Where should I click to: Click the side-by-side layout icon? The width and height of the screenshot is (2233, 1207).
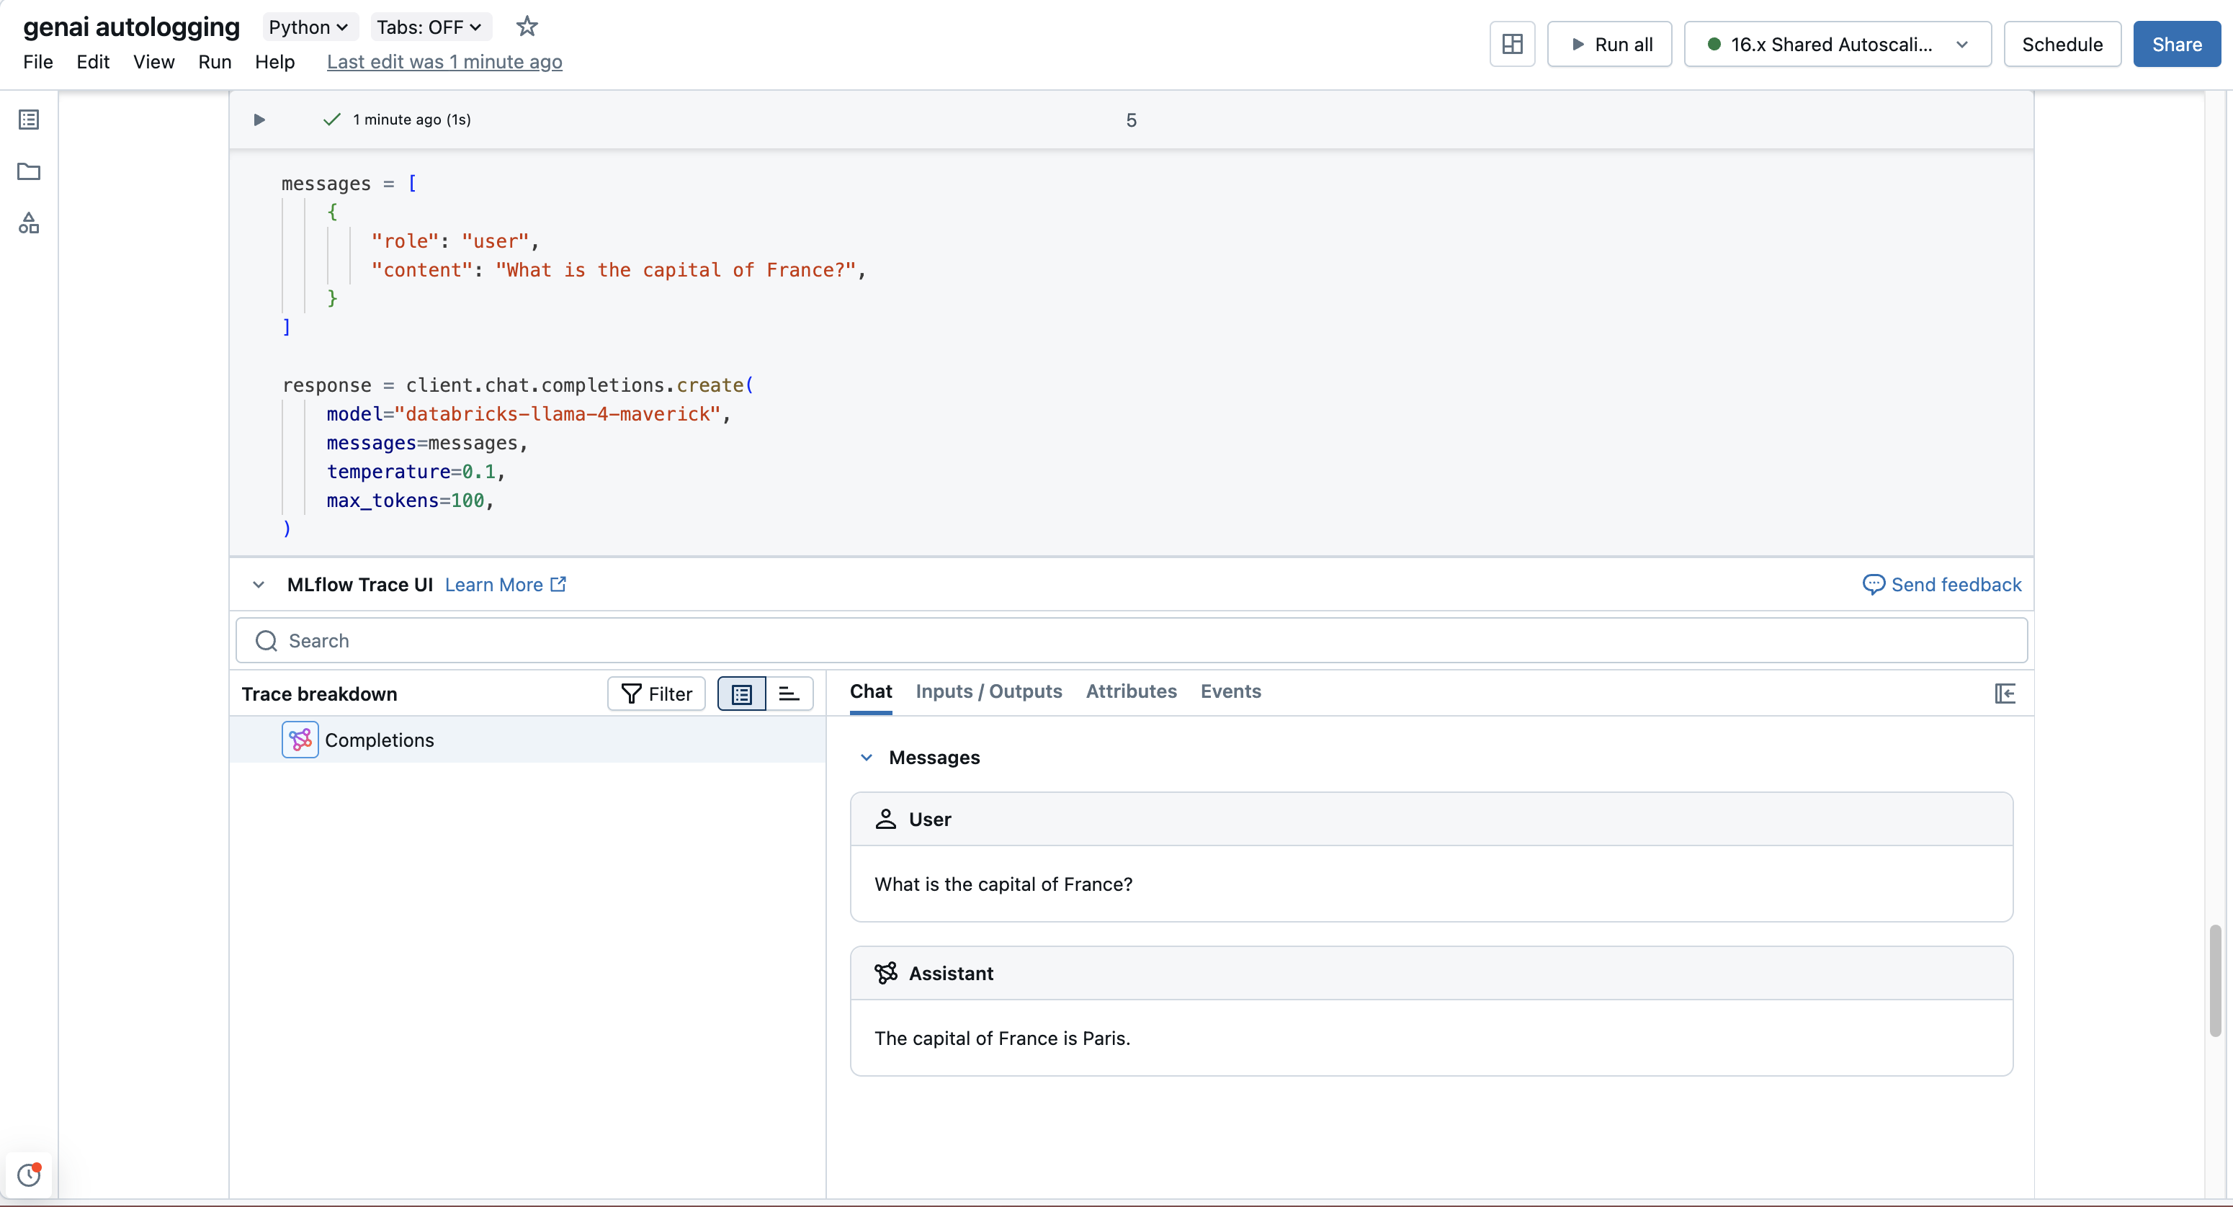pos(1512,44)
